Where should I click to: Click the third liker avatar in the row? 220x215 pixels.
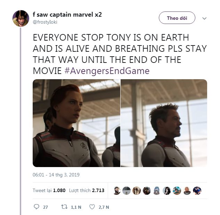[137, 190]
